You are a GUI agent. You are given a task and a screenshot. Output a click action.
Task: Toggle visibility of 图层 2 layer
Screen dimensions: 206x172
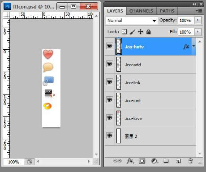109,136
